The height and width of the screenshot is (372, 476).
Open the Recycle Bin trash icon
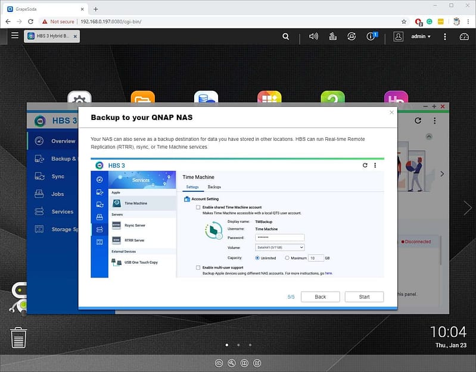18,338
